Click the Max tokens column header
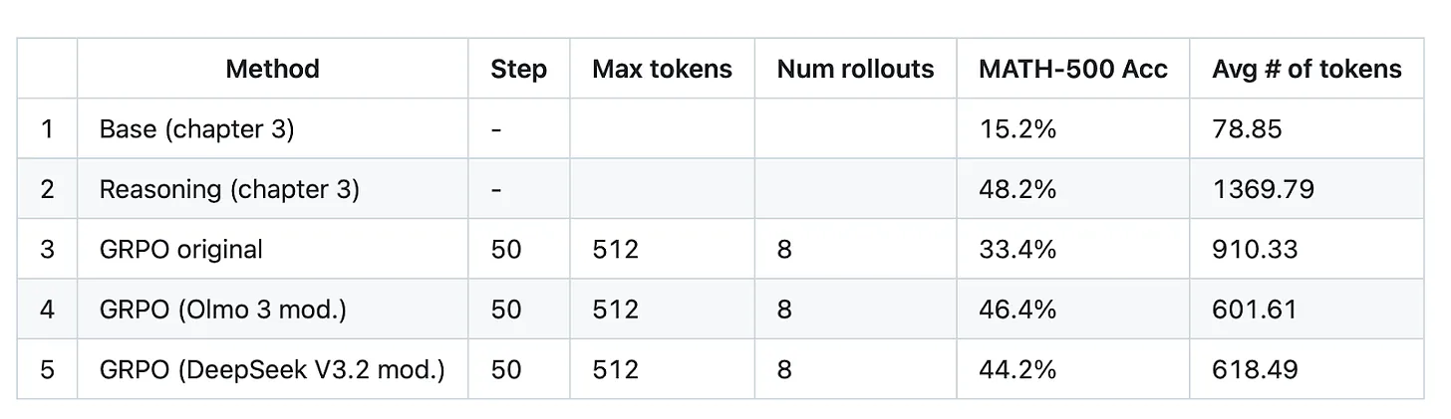The width and height of the screenshot is (1451, 419). tap(662, 69)
